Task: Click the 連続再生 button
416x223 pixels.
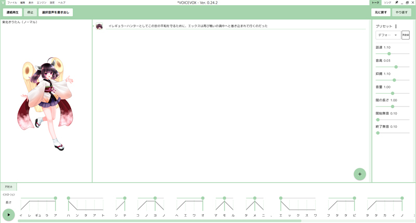Action: pos(12,12)
